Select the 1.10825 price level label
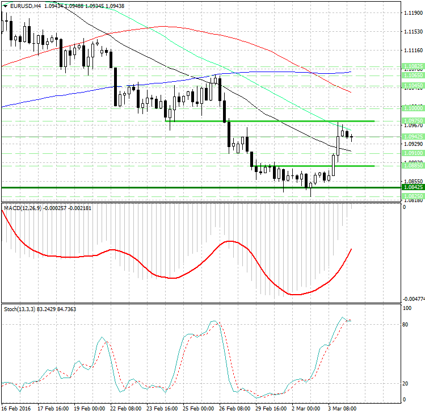The width and height of the screenshot is (425, 415). point(411,66)
